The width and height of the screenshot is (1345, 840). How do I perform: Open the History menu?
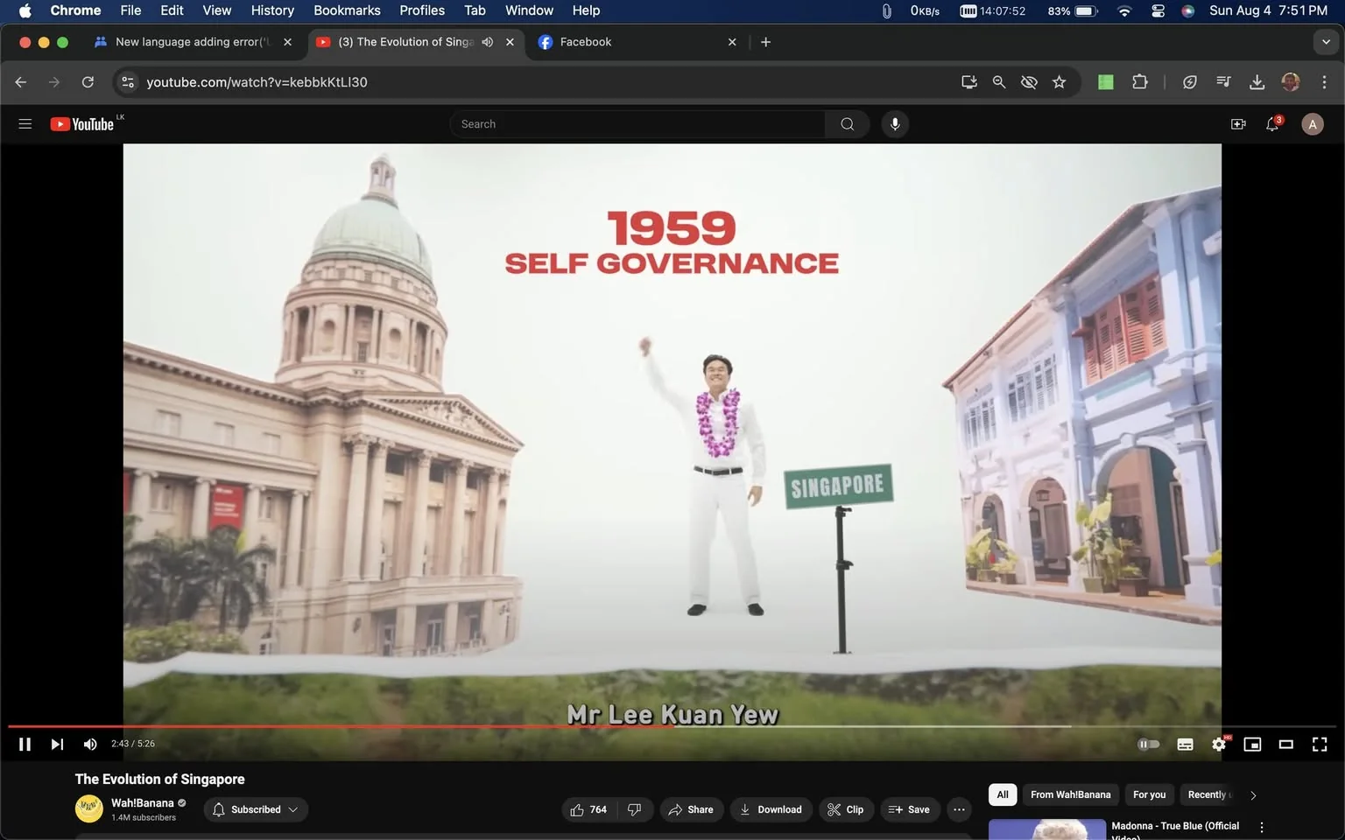pos(272,10)
